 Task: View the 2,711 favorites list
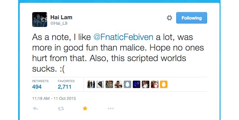(66, 84)
